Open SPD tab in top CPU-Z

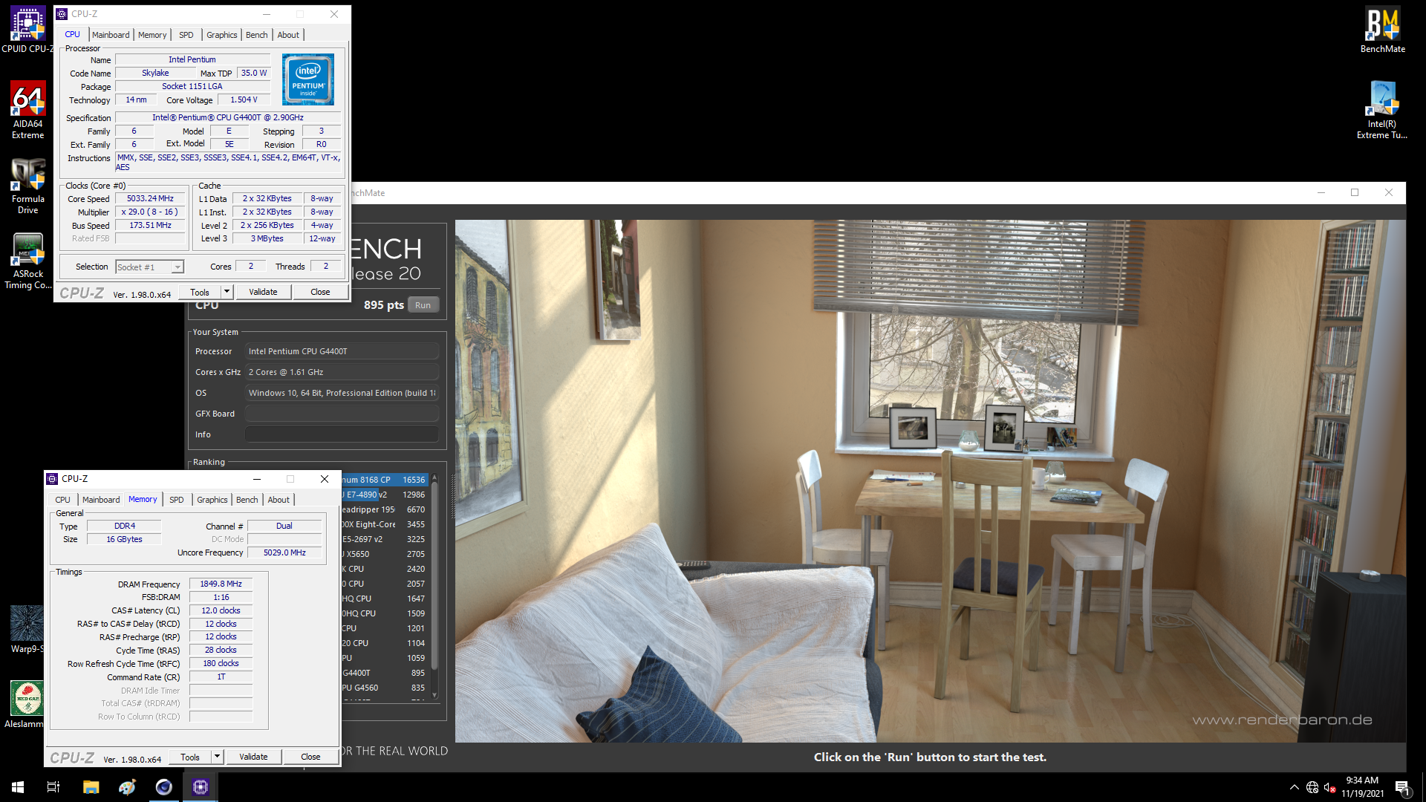pyautogui.click(x=186, y=35)
